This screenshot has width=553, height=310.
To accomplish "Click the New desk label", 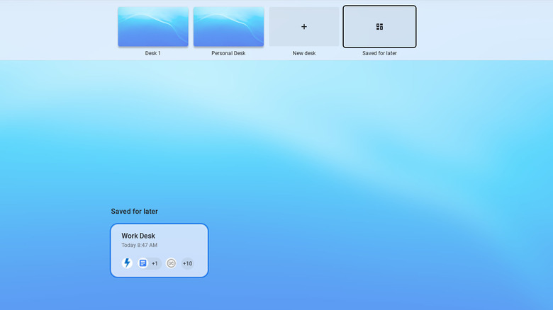I will pyautogui.click(x=304, y=53).
